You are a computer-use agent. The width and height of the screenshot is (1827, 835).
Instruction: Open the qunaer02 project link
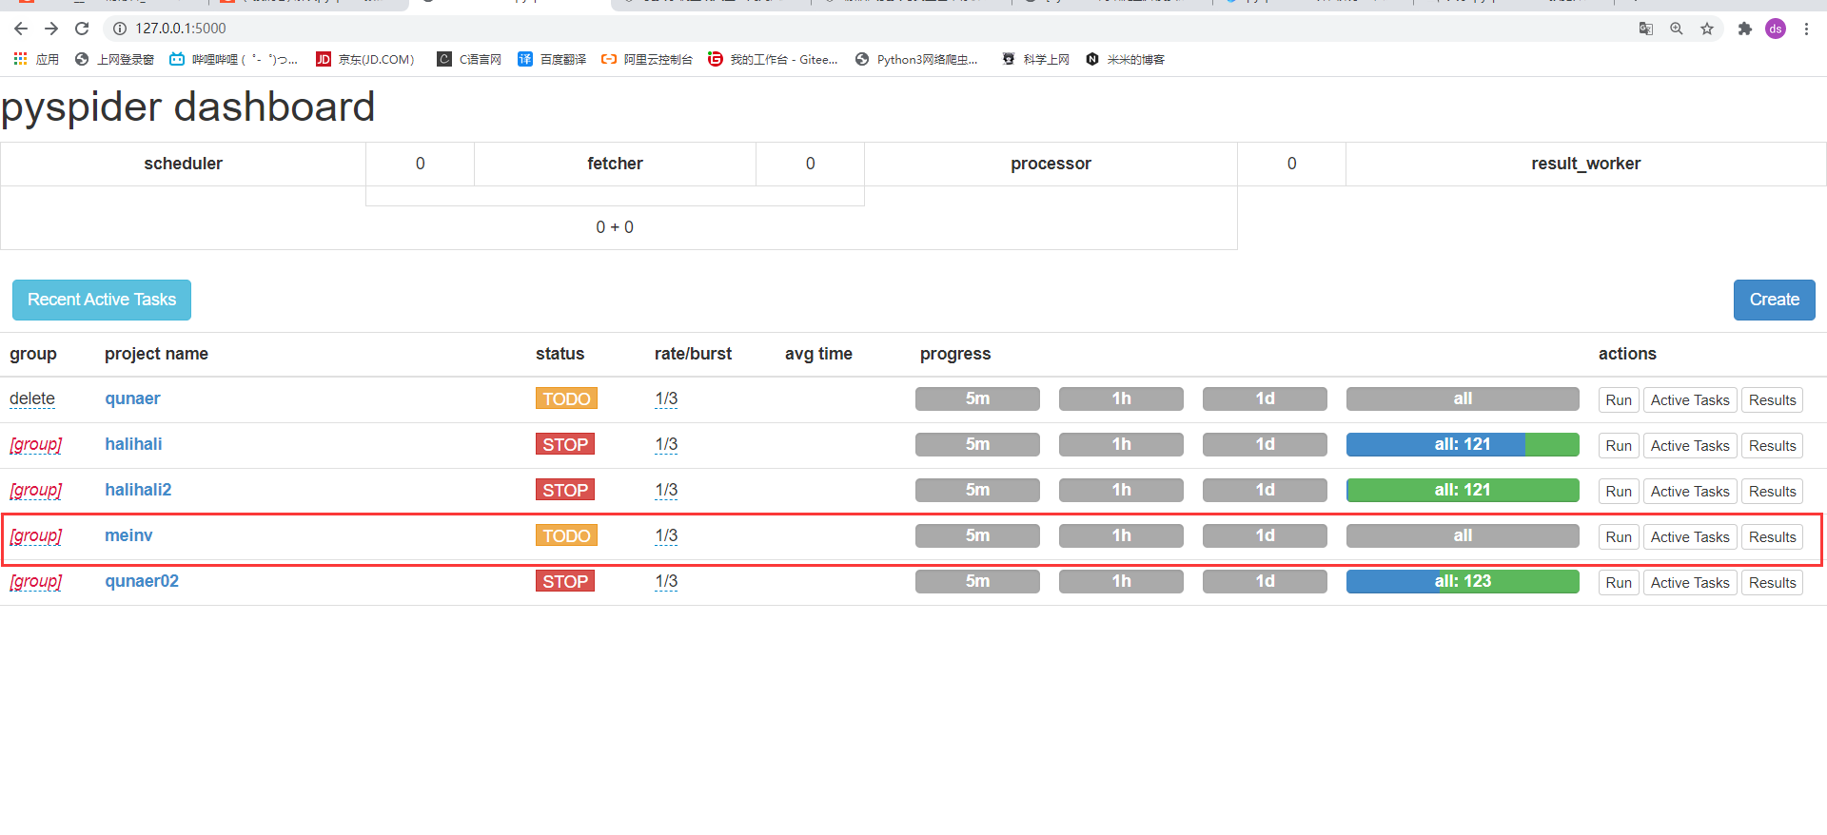click(x=142, y=581)
